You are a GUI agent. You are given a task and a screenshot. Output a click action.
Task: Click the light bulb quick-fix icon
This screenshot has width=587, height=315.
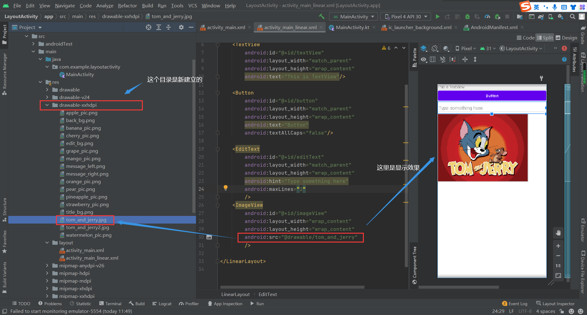click(x=226, y=188)
